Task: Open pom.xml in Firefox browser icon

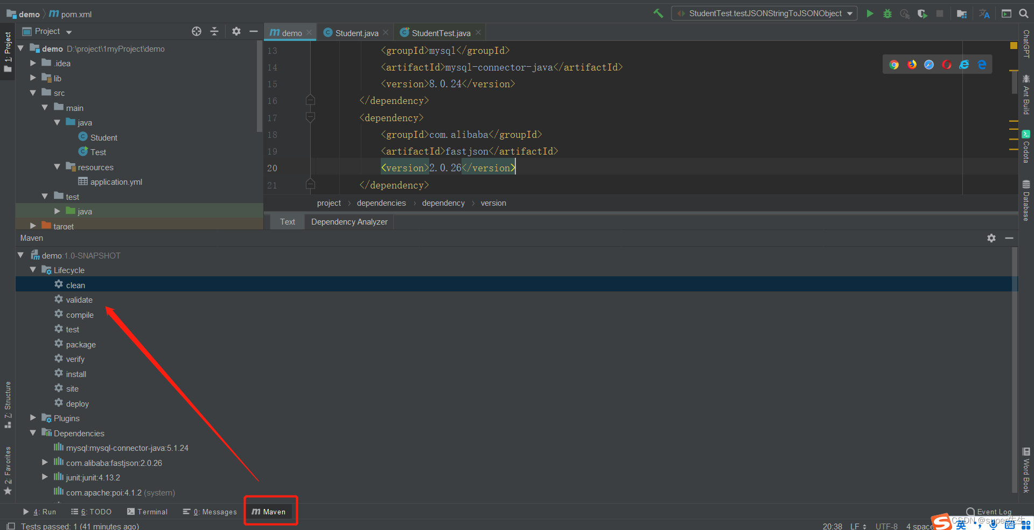Action: click(912, 65)
